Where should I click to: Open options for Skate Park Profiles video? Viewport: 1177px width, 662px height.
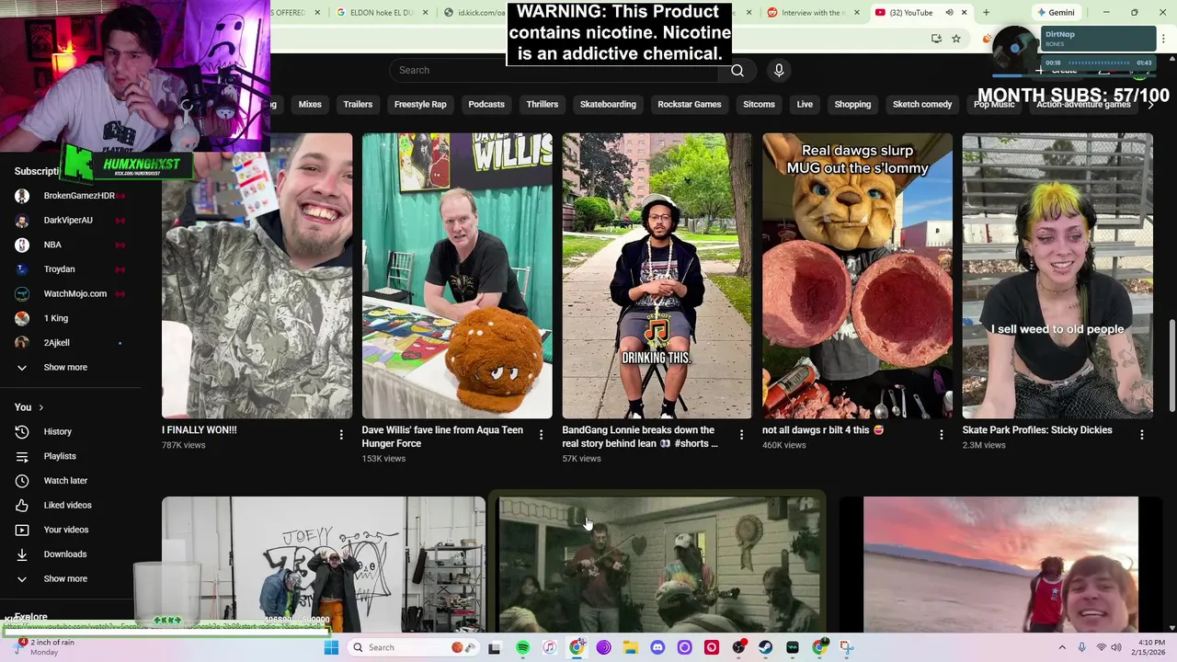tap(1141, 435)
